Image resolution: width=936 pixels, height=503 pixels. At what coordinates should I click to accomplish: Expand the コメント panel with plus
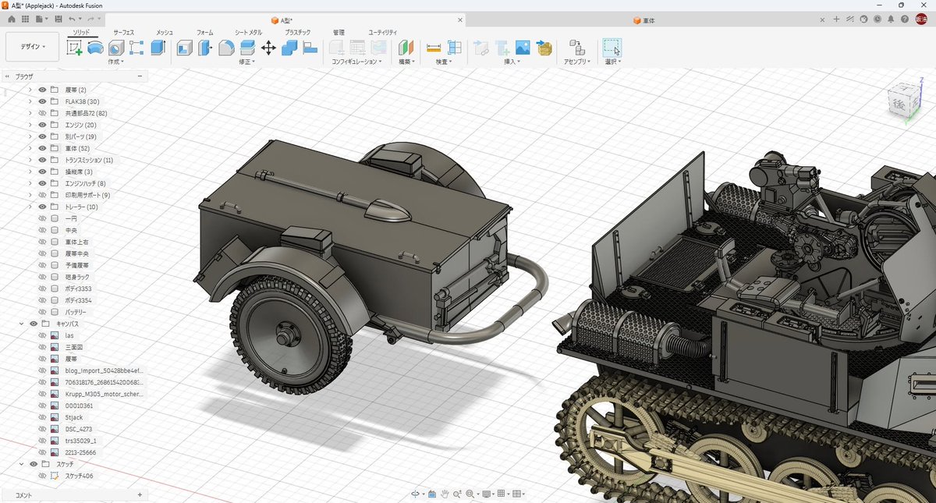(140, 494)
